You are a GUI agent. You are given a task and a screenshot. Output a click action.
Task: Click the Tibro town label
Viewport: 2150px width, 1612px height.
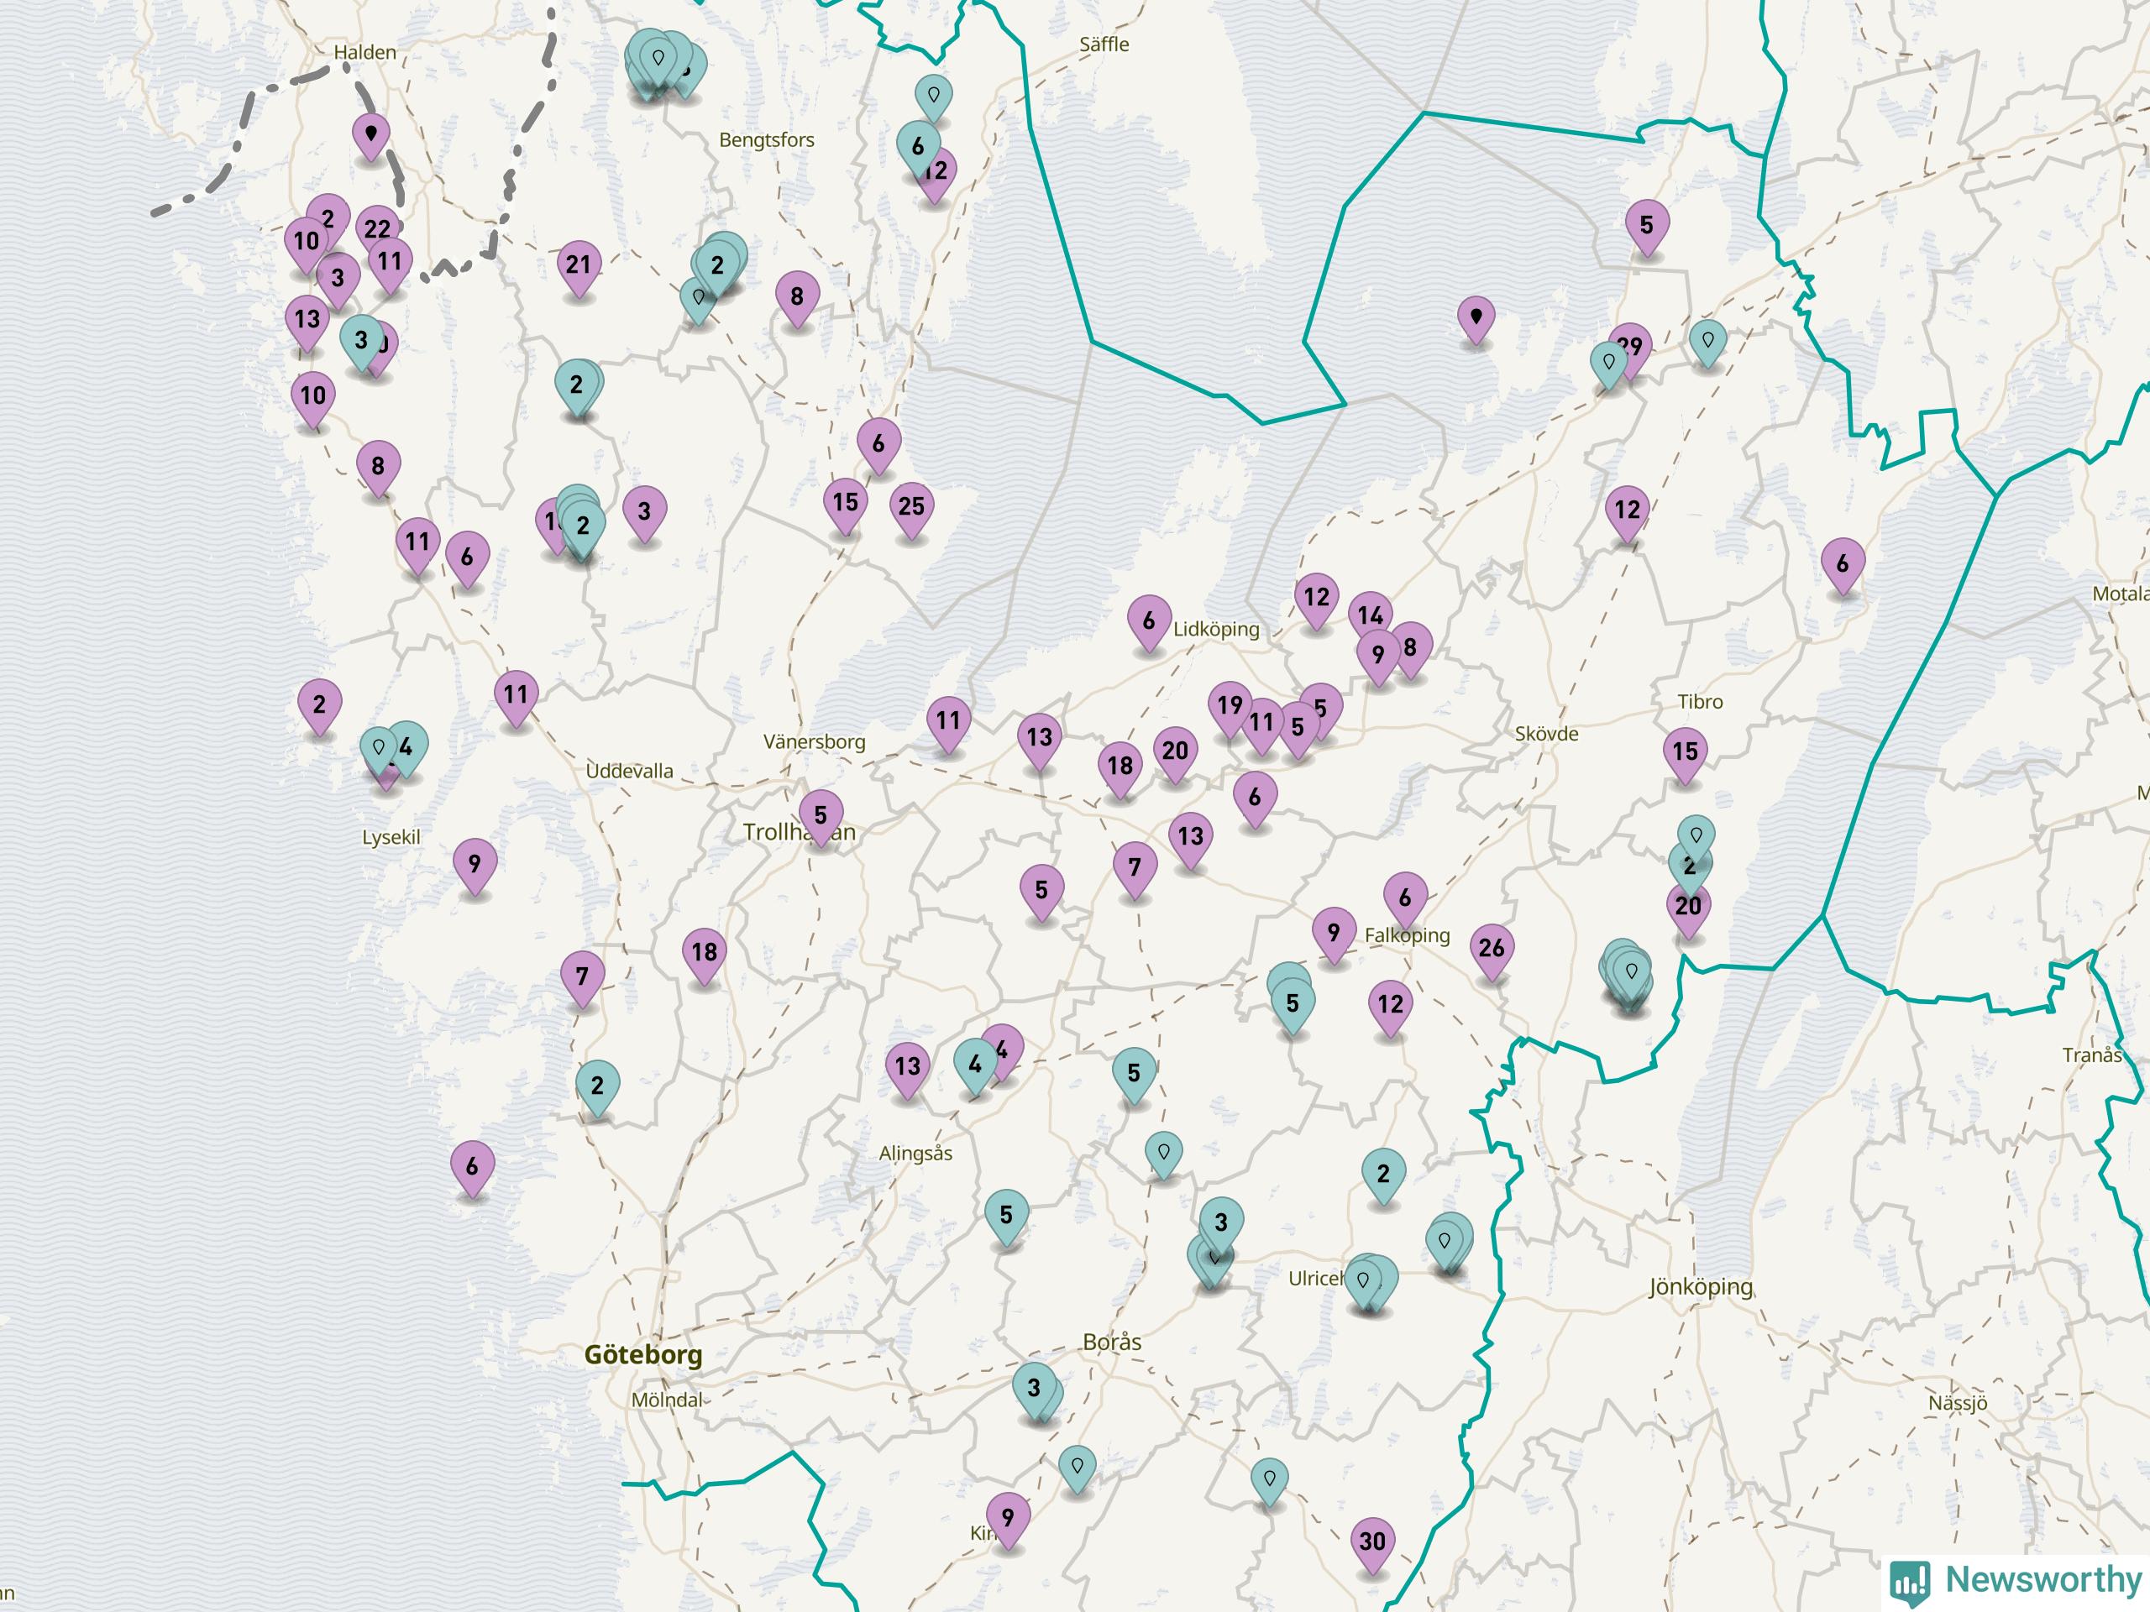pyautogui.click(x=1700, y=702)
